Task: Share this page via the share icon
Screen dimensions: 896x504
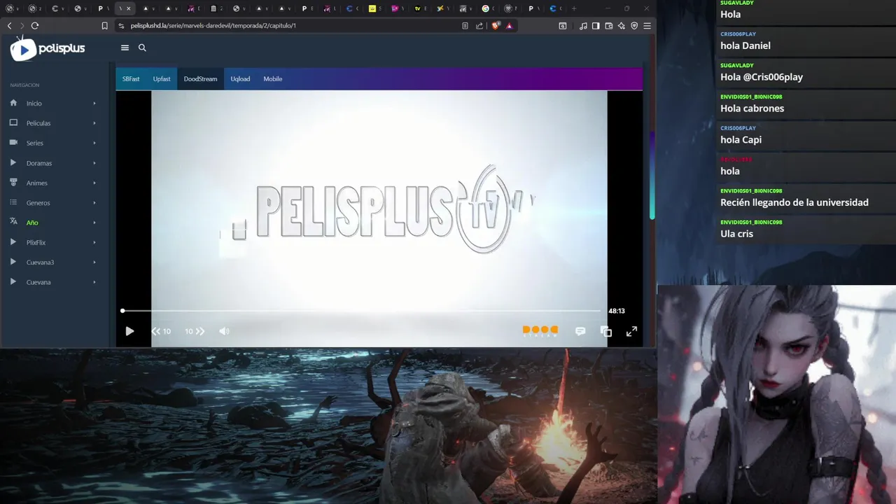Action: coord(479,26)
